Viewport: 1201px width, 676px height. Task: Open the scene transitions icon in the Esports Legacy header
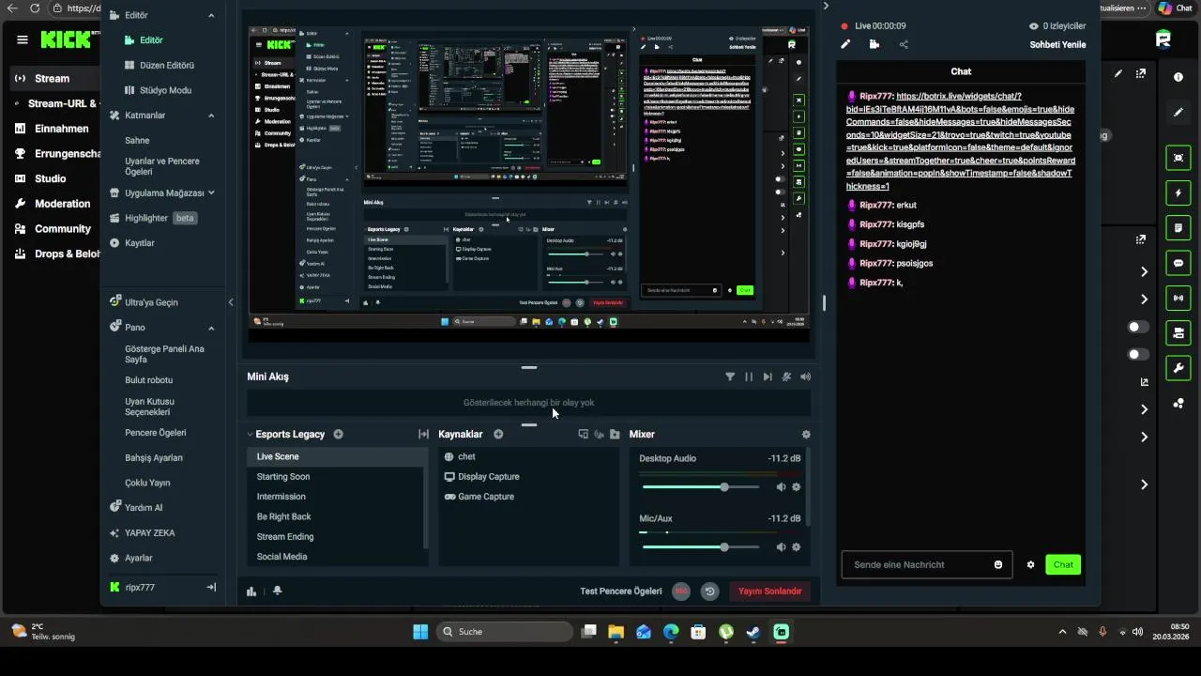[x=423, y=435]
